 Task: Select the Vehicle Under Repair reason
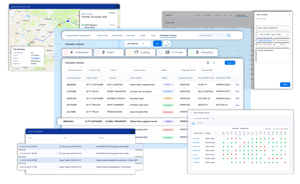tap(265, 40)
